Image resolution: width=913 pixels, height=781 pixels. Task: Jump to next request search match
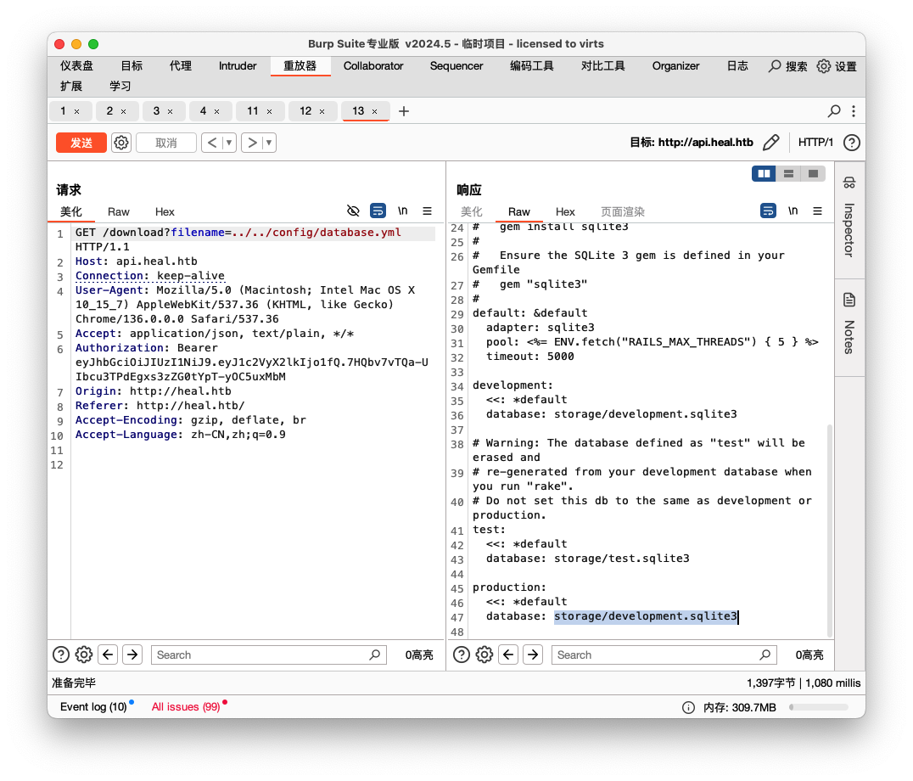(x=132, y=655)
